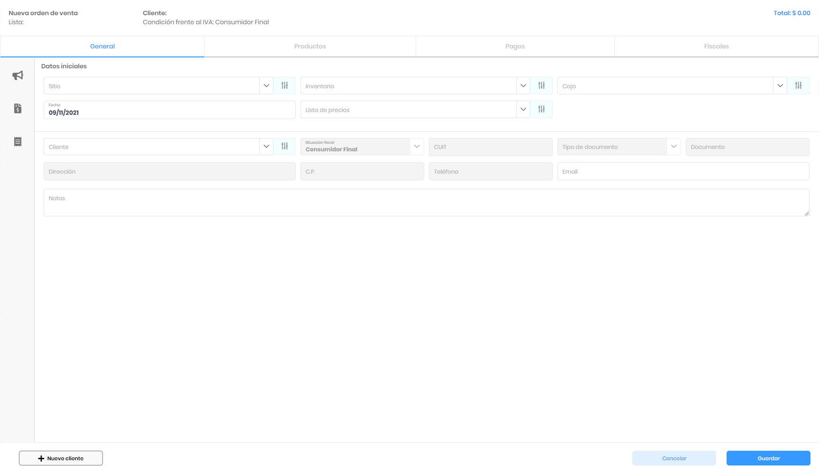Screen dimensions: 819x474
Task: Switch to the Productos tab
Action: 310,46
